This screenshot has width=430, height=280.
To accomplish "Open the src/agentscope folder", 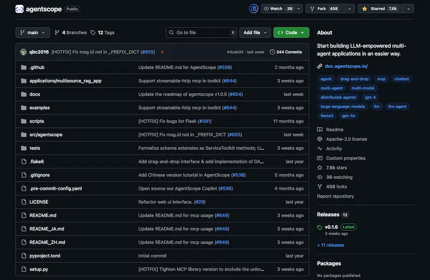I will click(x=46, y=135).
